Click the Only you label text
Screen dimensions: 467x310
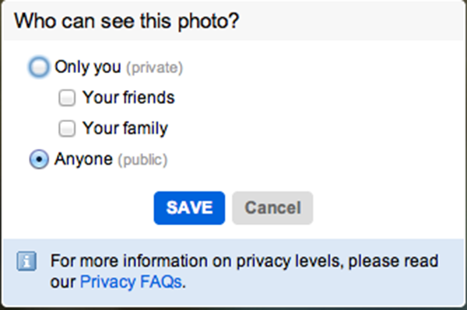pos(88,67)
